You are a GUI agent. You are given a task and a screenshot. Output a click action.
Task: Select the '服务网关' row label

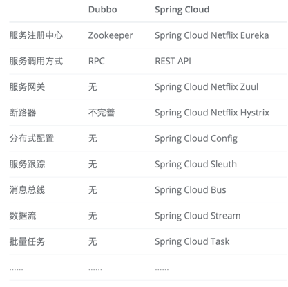[x=27, y=87]
